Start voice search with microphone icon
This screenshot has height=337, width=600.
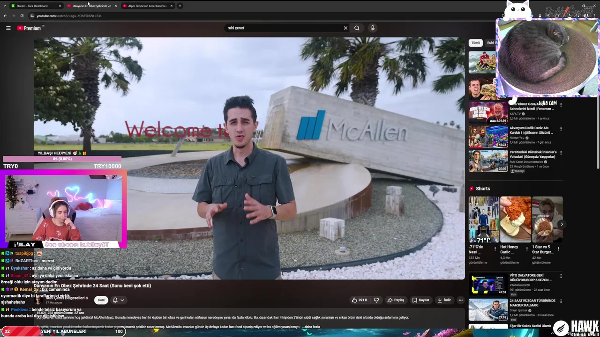373,28
